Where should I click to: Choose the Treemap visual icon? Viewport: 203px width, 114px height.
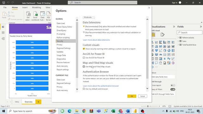pyautogui.click(x=173, y=50)
